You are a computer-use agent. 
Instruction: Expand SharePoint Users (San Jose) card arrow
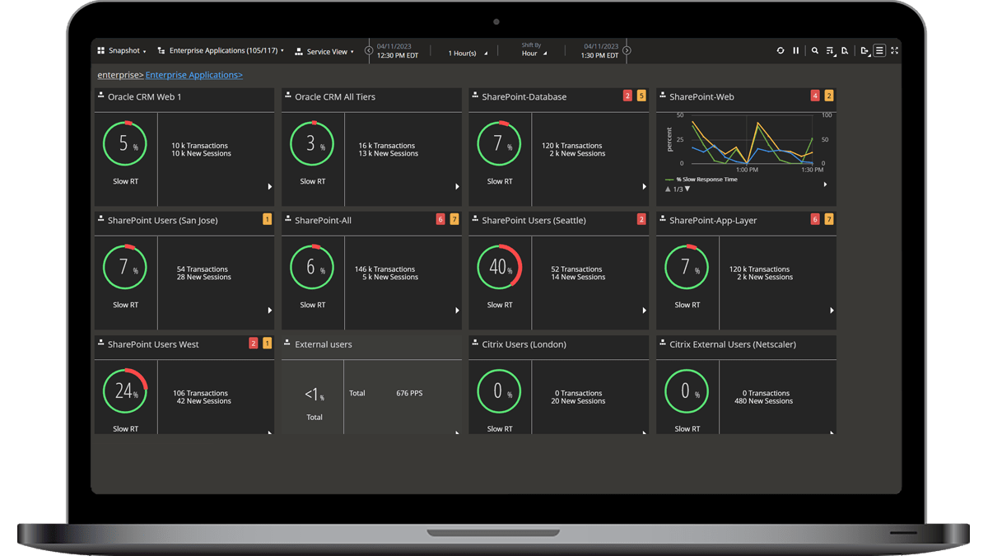coord(270,311)
